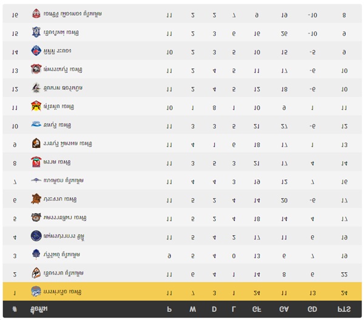Click the brown animal logo of the sixth-ranked team
This screenshot has height=320, width=364.
click(36, 199)
